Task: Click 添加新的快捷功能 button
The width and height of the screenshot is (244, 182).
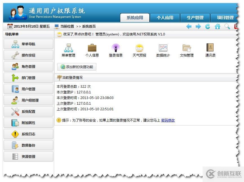Action: pyautogui.click(x=77, y=67)
